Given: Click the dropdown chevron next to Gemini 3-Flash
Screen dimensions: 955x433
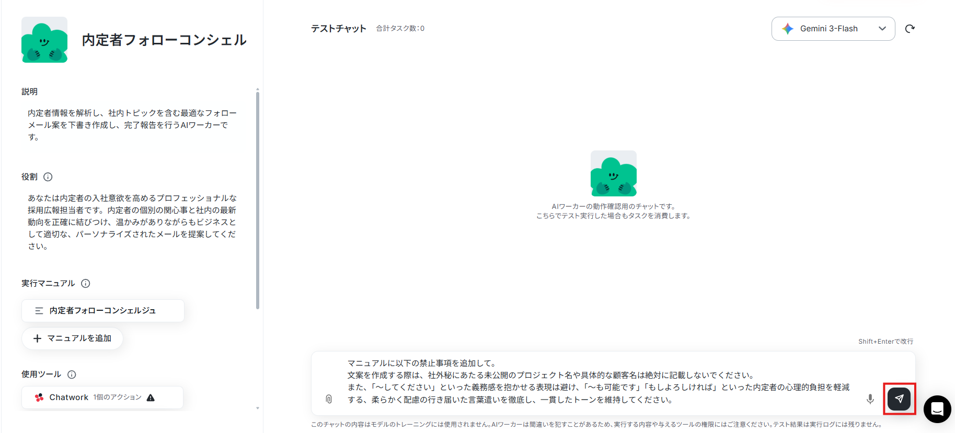Looking at the screenshot, I should coord(882,29).
